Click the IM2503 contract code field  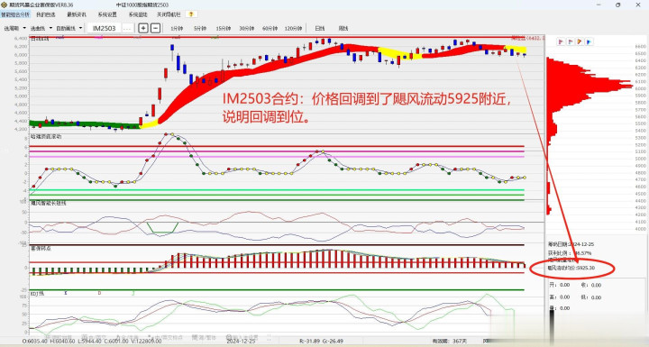point(104,28)
